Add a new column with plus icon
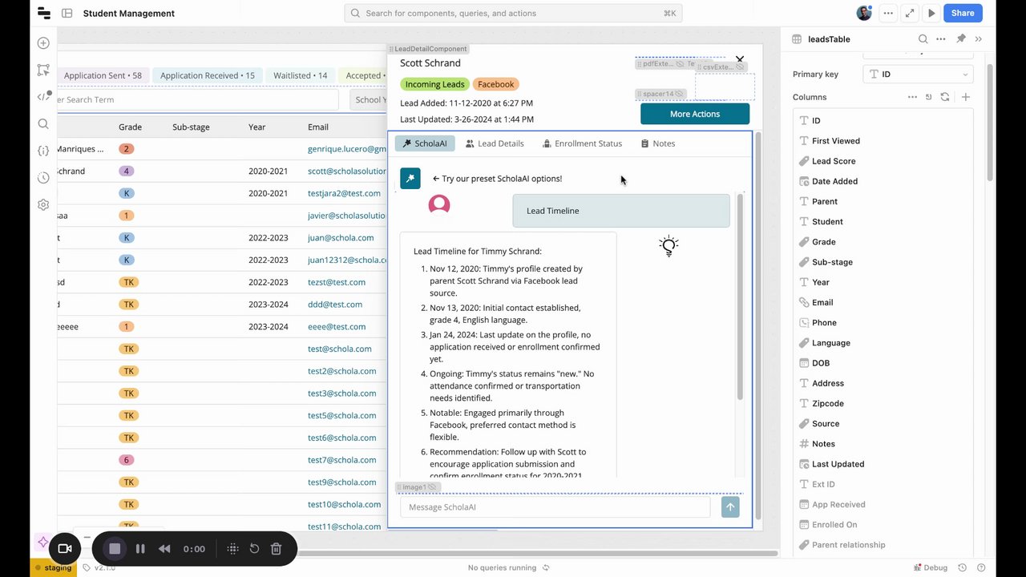Screen dimensions: 1026x577 (966, 97)
